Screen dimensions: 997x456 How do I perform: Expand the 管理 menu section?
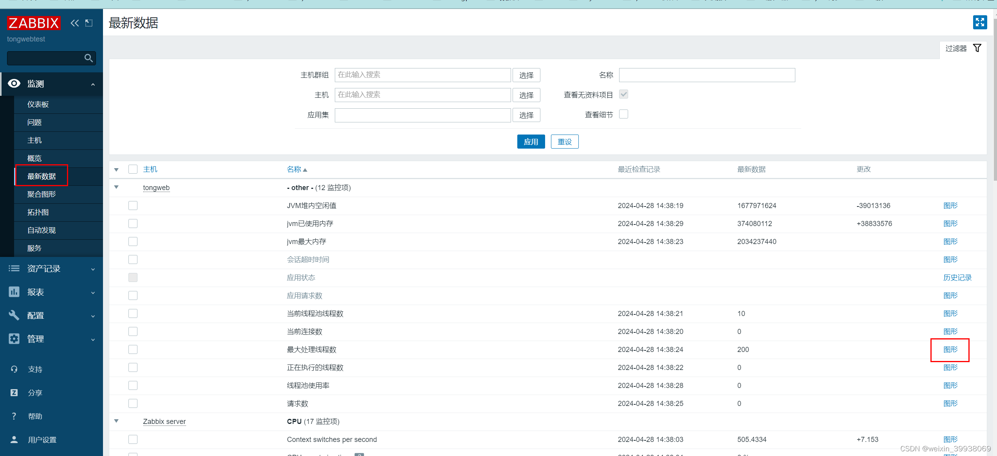coord(93,339)
